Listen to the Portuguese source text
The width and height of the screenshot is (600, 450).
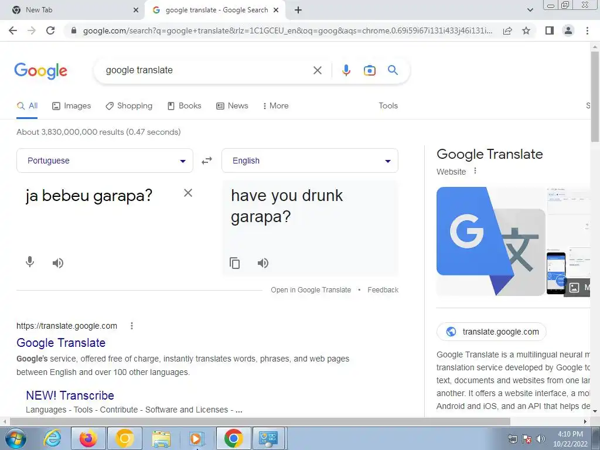tap(58, 263)
